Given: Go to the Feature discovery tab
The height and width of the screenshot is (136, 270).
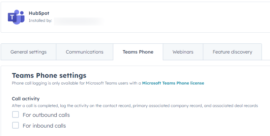Looking at the screenshot, I should (x=232, y=52).
